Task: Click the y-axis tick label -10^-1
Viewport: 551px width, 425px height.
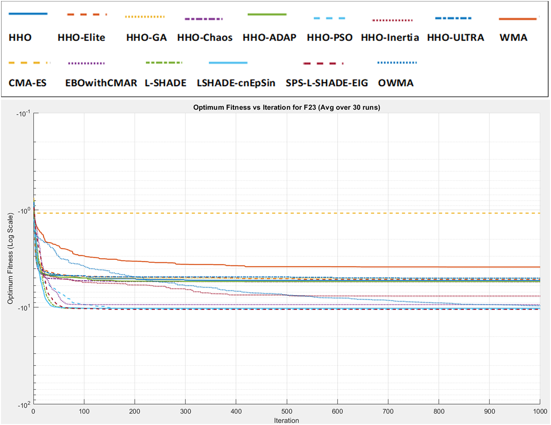Action: pyautogui.click(x=23, y=113)
